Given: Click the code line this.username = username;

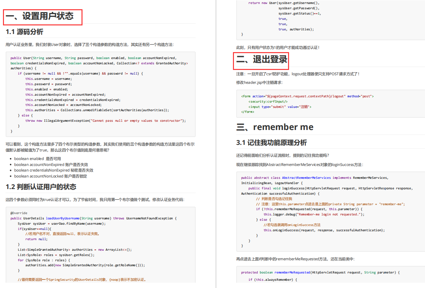Looking at the screenshot, I should tap(49, 79).
